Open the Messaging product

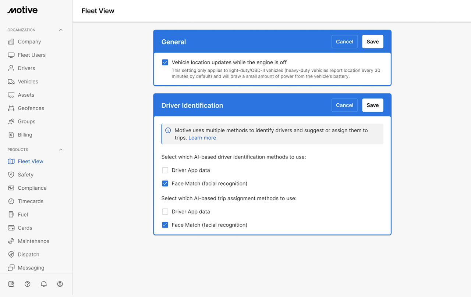31,268
